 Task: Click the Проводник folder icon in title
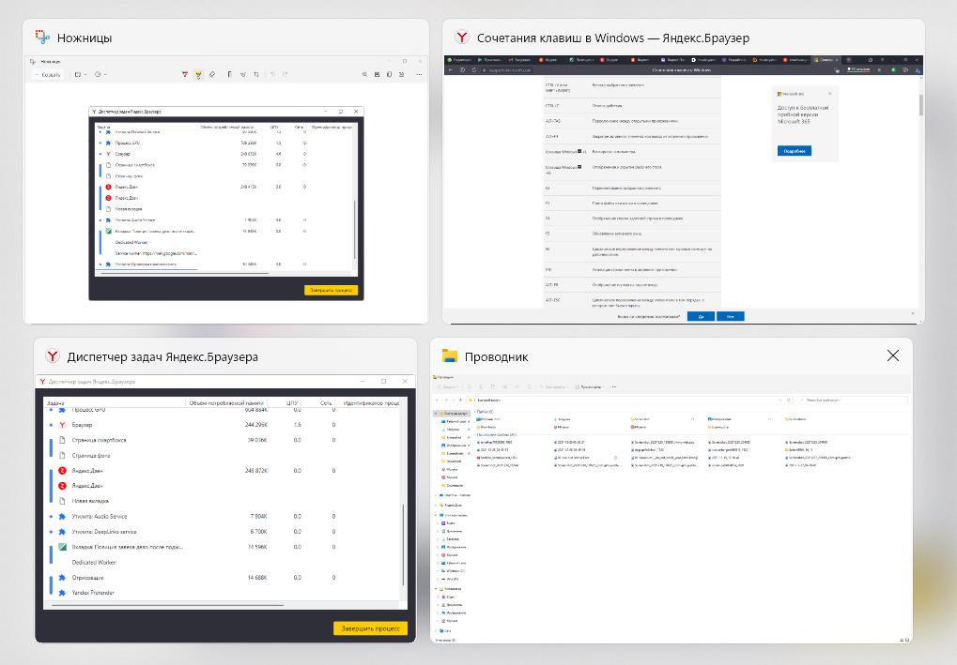449,356
